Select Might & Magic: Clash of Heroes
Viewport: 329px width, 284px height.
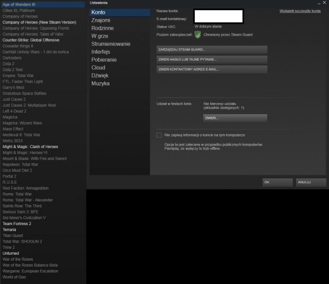(x=30, y=147)
